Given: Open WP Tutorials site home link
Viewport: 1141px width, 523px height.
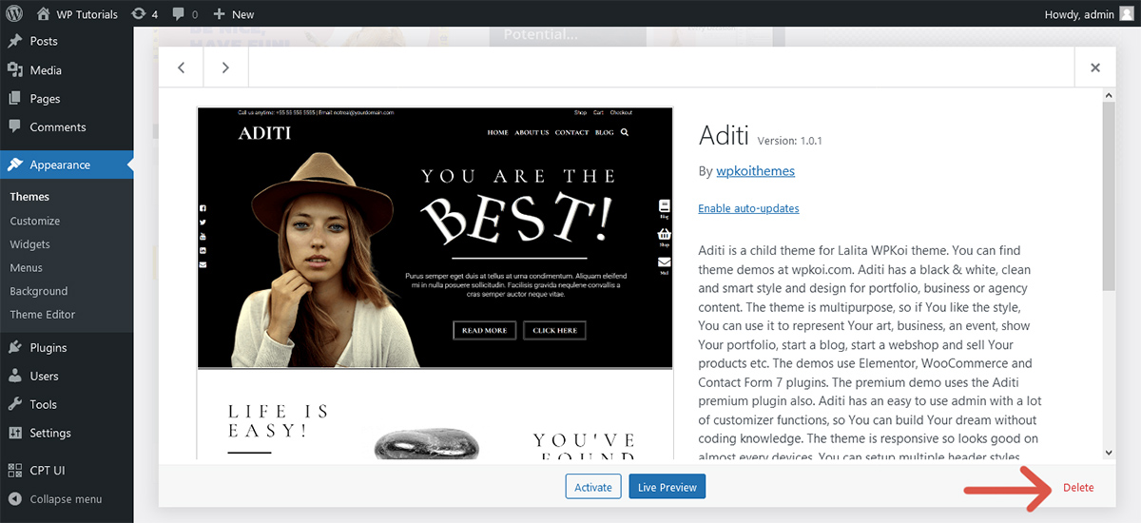Looking at the screenshot, I should click(x=77, y=14).
